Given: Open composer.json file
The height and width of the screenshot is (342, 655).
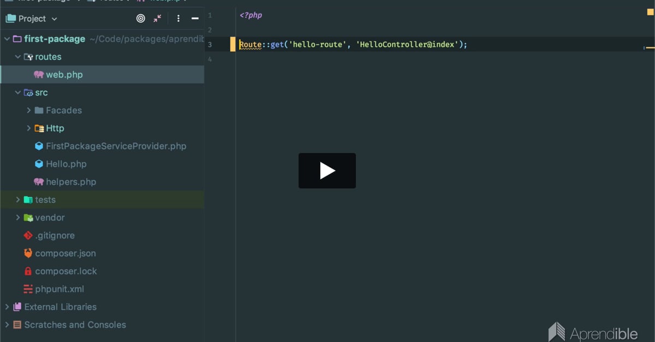Looking at the screenshot, I should coord(65,253).
